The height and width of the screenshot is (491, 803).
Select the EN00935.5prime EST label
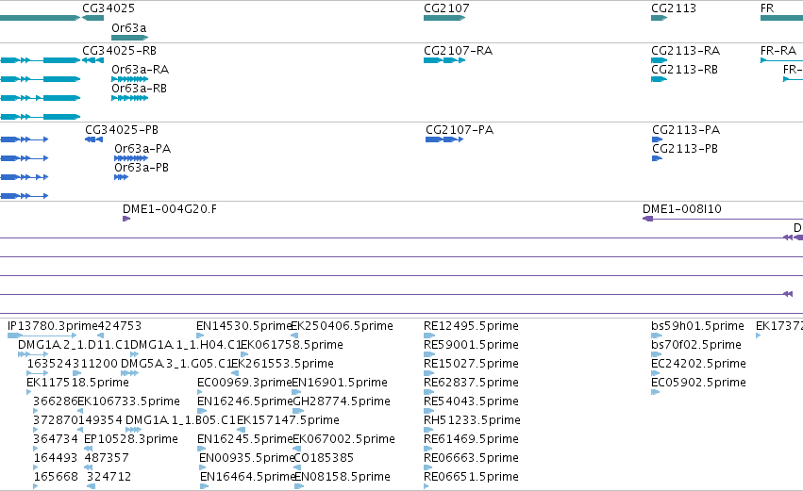coord(247,458)
